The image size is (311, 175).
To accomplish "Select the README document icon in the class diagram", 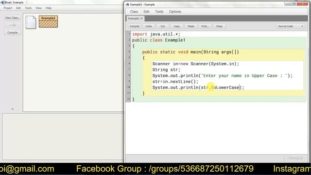I will point(31,22).
